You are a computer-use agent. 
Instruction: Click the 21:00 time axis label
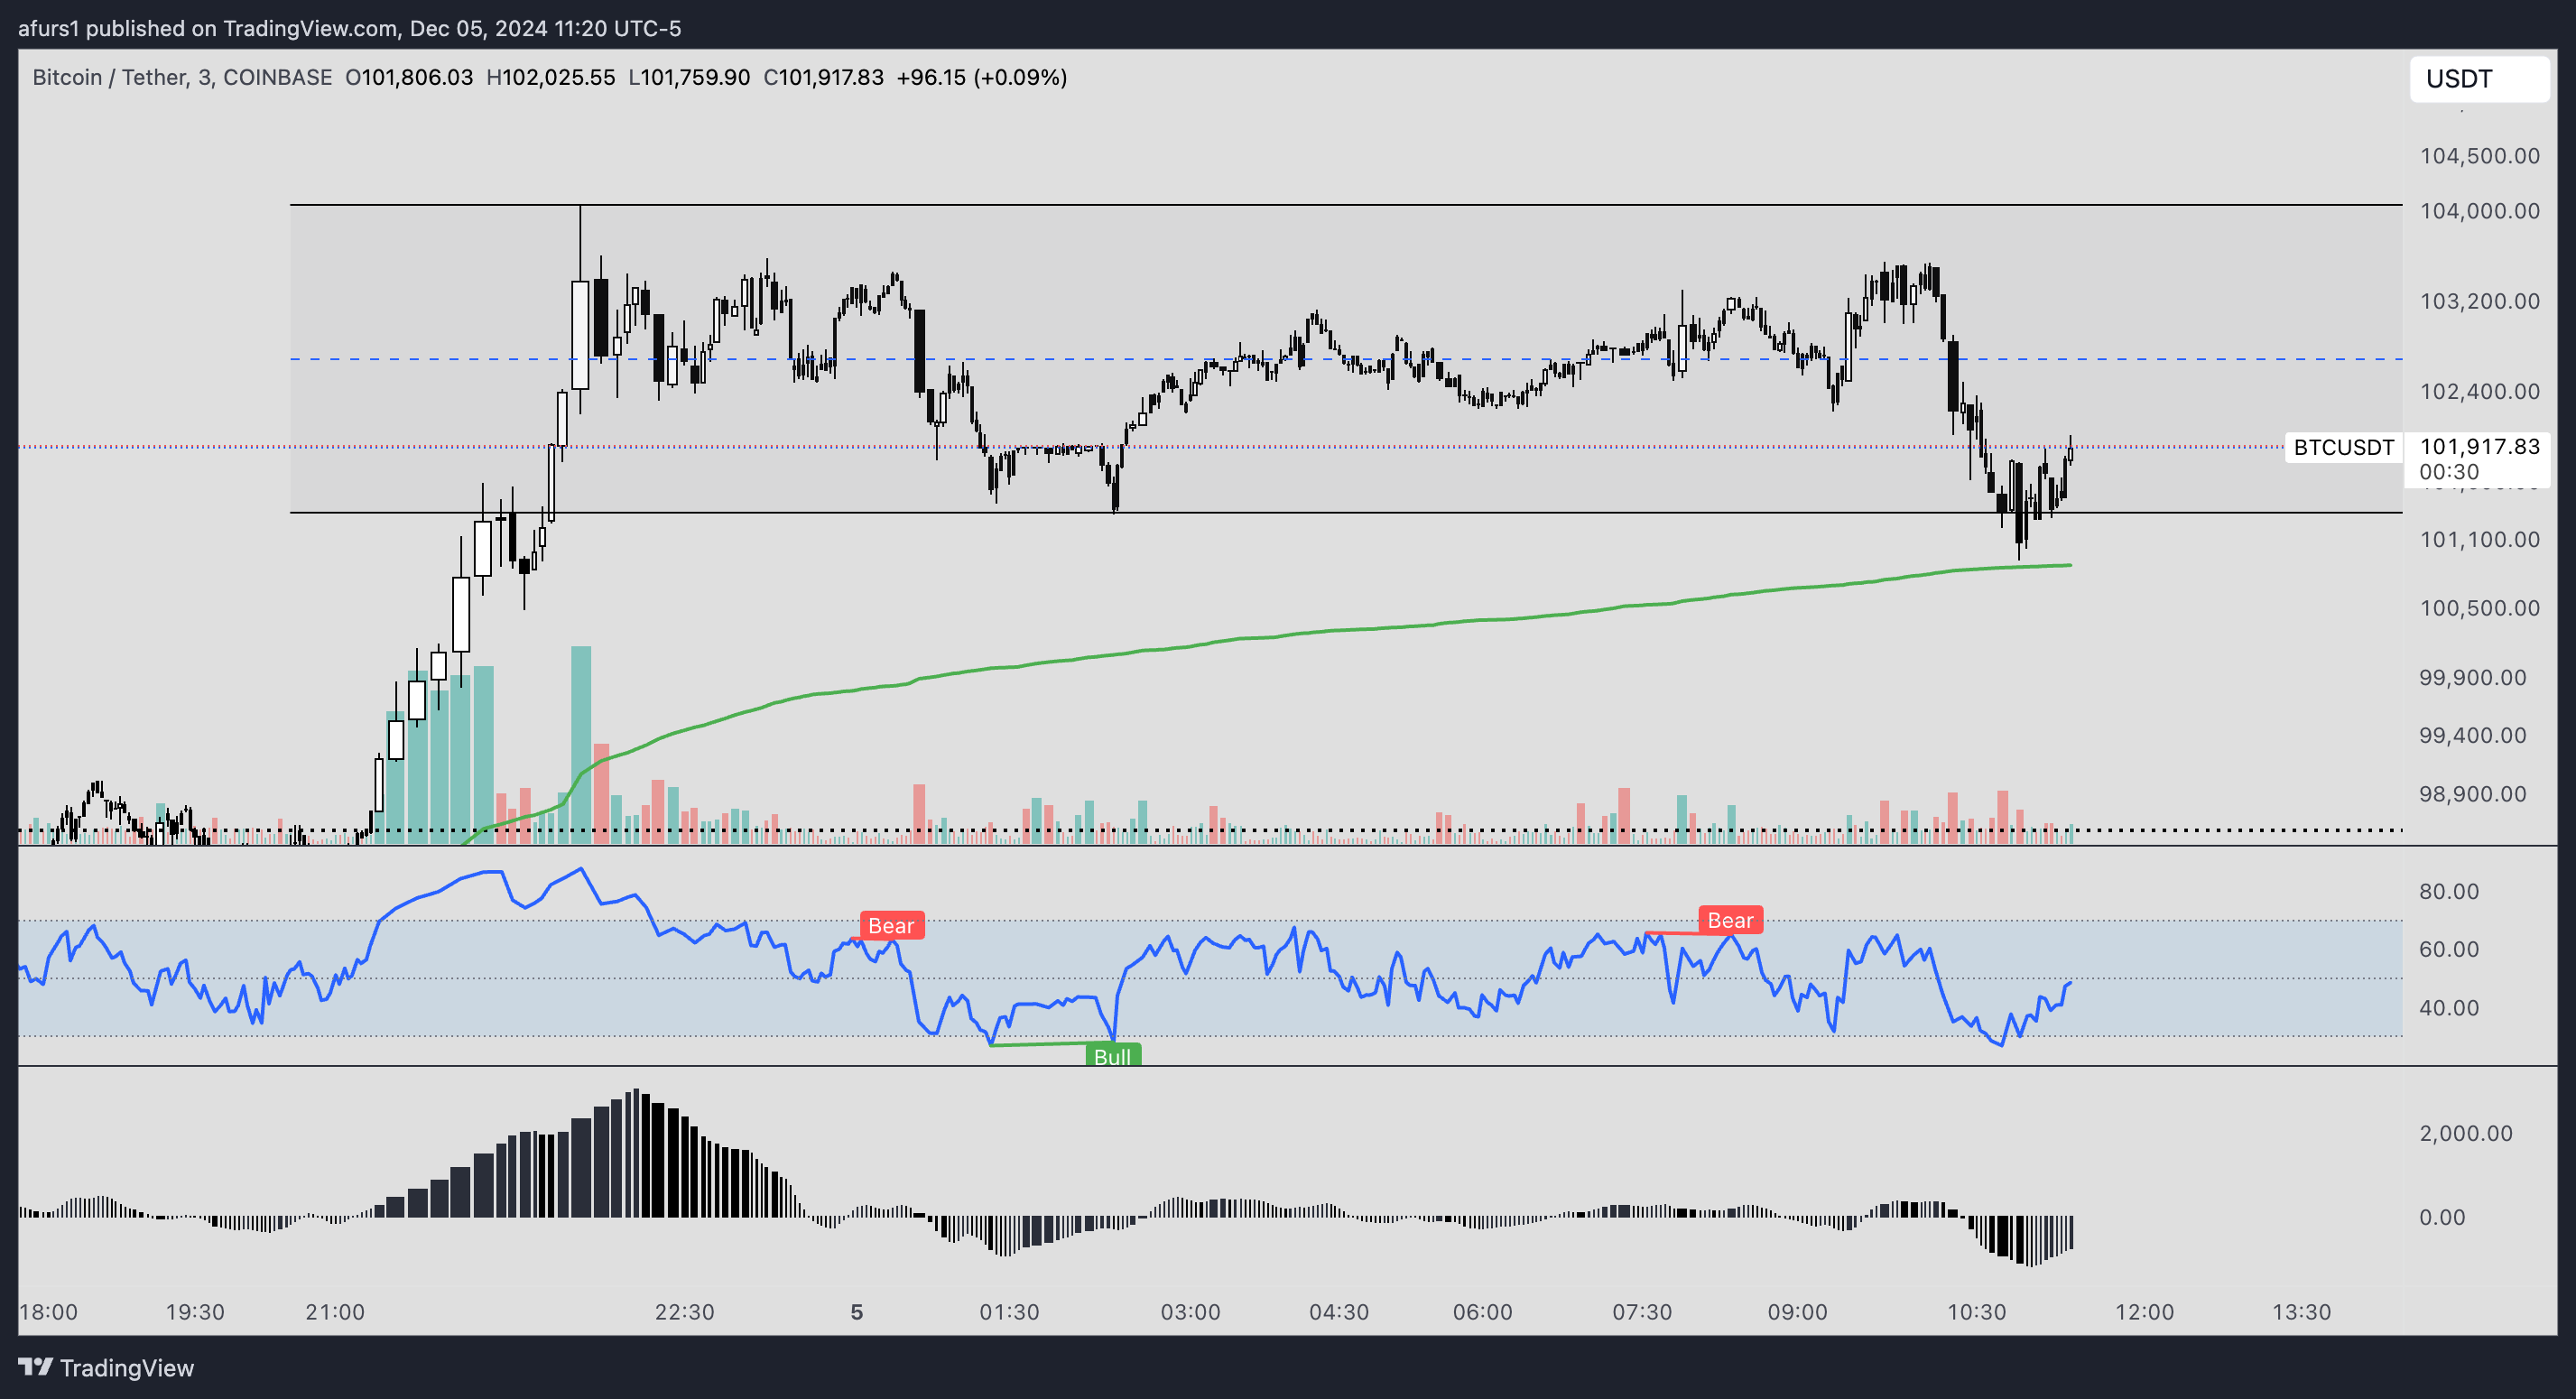tap(335, 1312)
